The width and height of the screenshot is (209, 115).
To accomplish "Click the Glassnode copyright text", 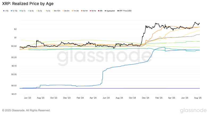I will click(x=26, y=110).
